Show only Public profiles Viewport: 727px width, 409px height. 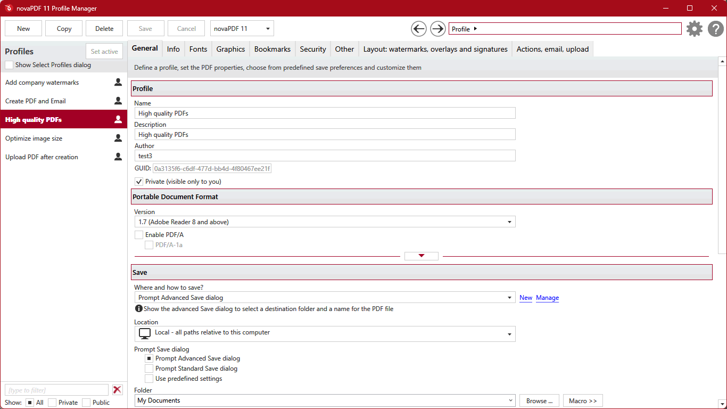[86, 403]
